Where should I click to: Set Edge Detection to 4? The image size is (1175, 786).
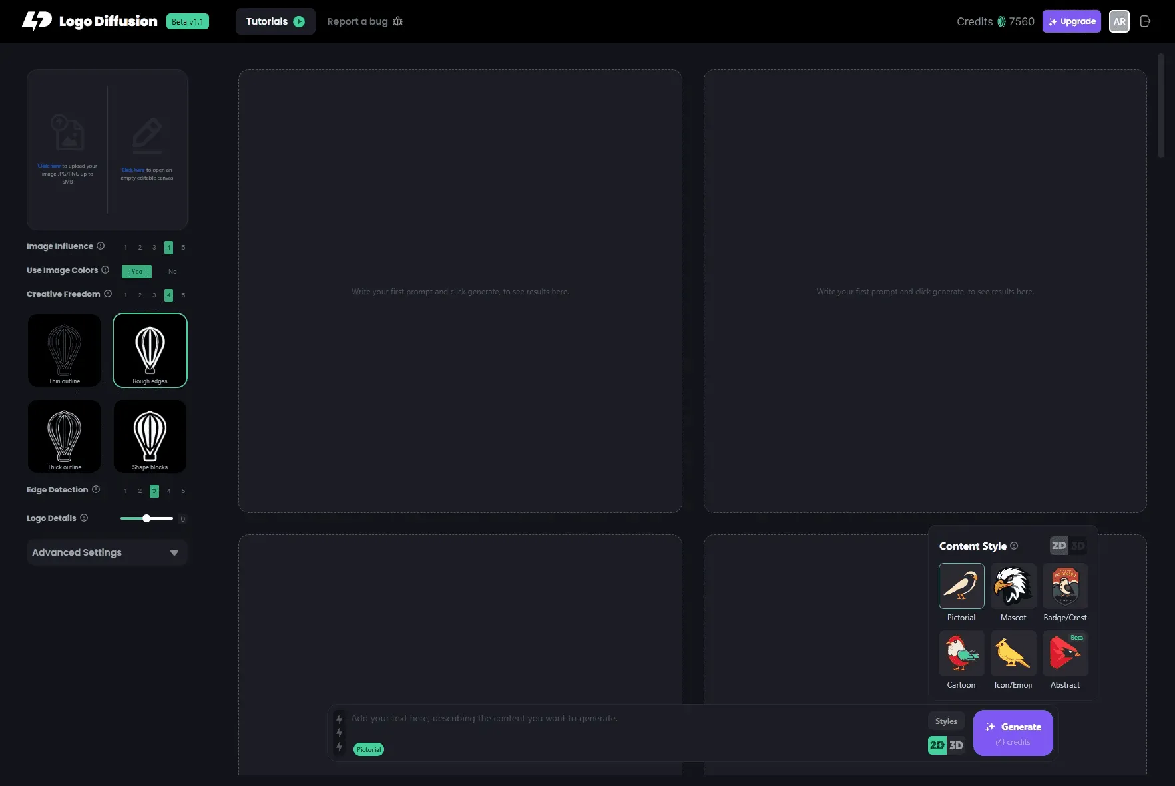coord(168,491)
